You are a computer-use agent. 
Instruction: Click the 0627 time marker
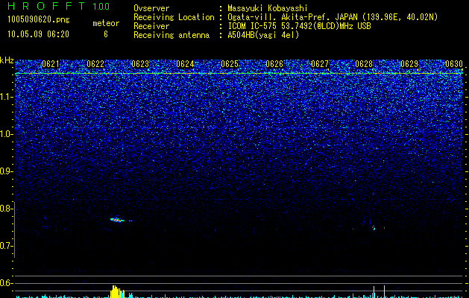click(x=320, y=64)
